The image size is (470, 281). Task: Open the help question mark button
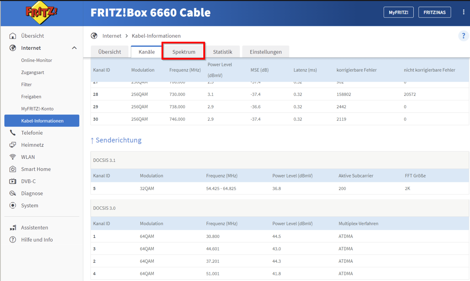pyautogui.click(x=464, y=36)
